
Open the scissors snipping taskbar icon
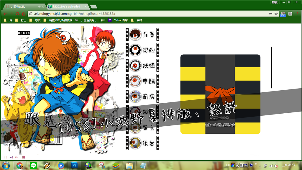coord(102,166)
